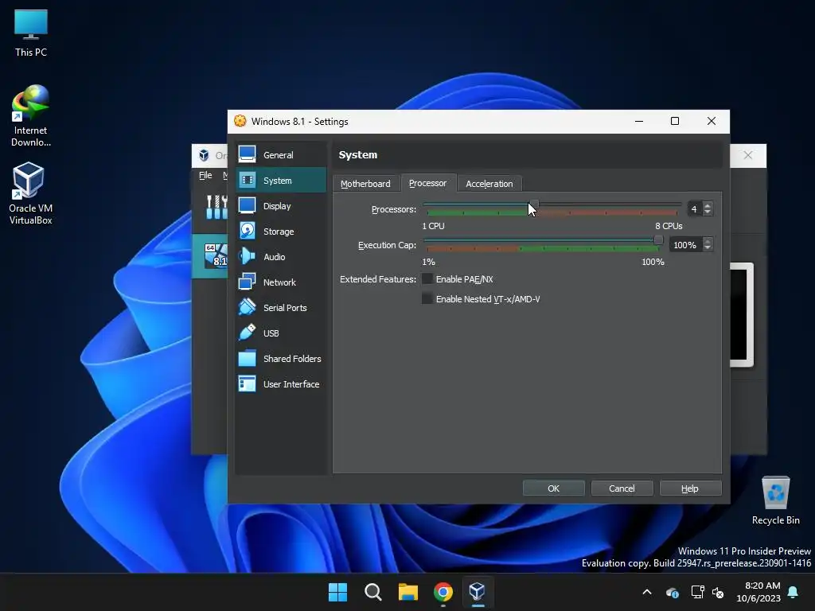Open USB settings category

[x=281, y=333]
